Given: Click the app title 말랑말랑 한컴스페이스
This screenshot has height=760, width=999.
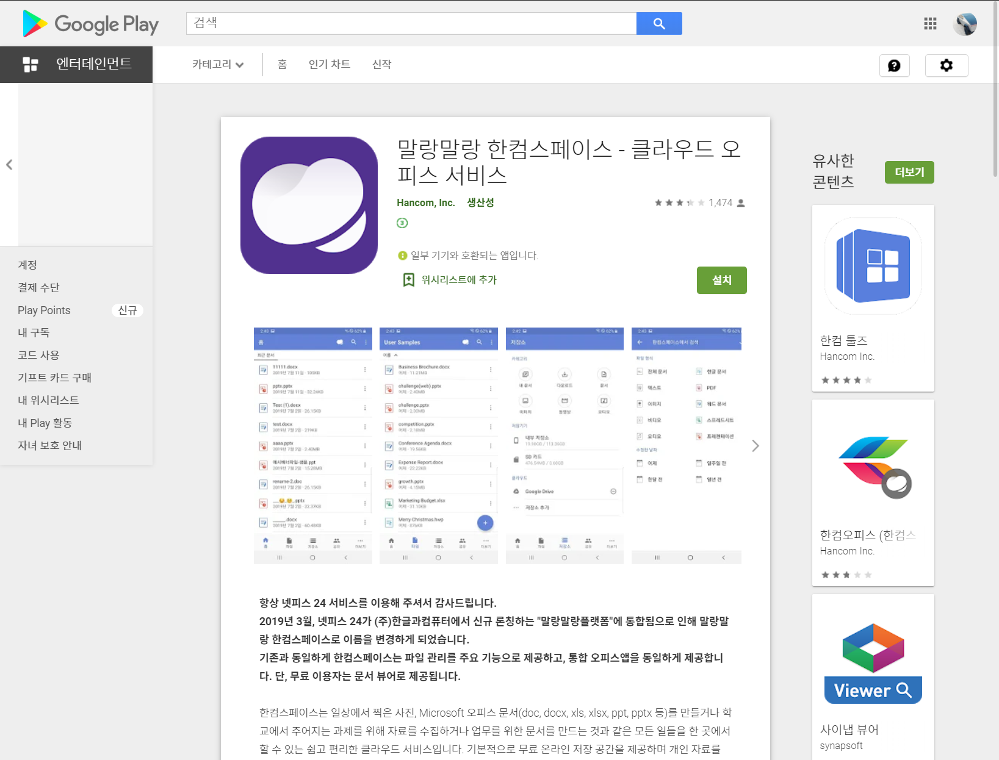Looking at the screenshot, I should 569,162.
